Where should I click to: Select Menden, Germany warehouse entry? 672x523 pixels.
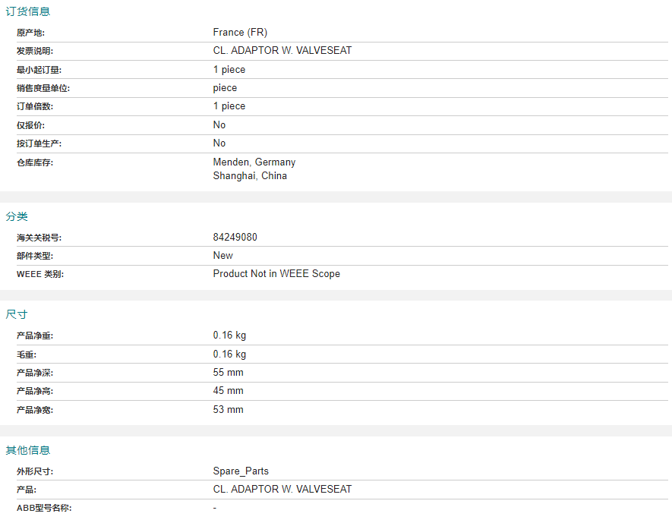254,162
